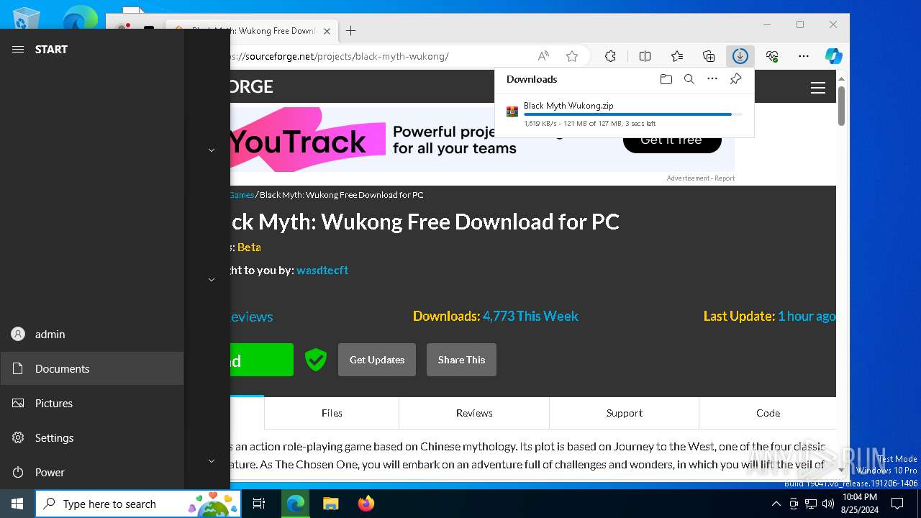The image size is (921, 518).
Task: Expand the bottom Start menu group chevron
Action: click(x=212, y=460)
